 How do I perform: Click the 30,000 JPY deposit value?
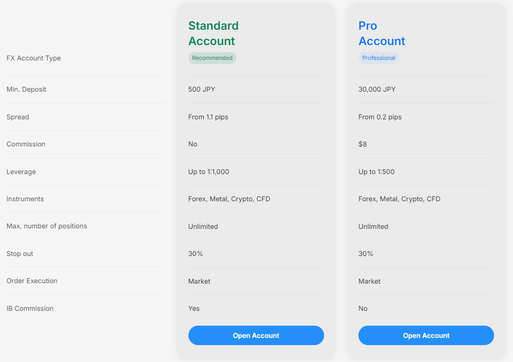pos(377,90)
